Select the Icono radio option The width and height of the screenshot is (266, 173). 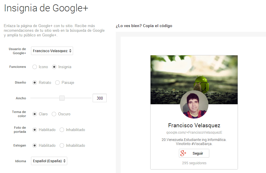(x=35, y=67)
